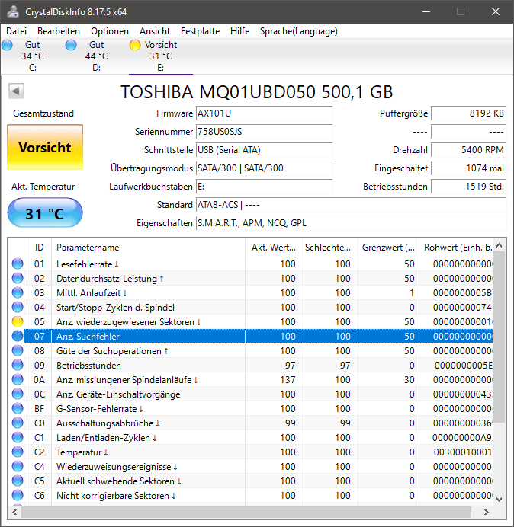Click the status orb for G-Sensor-Fehlerrate row
The width and height of the screenshot is (514, 527).
(18, 408)
